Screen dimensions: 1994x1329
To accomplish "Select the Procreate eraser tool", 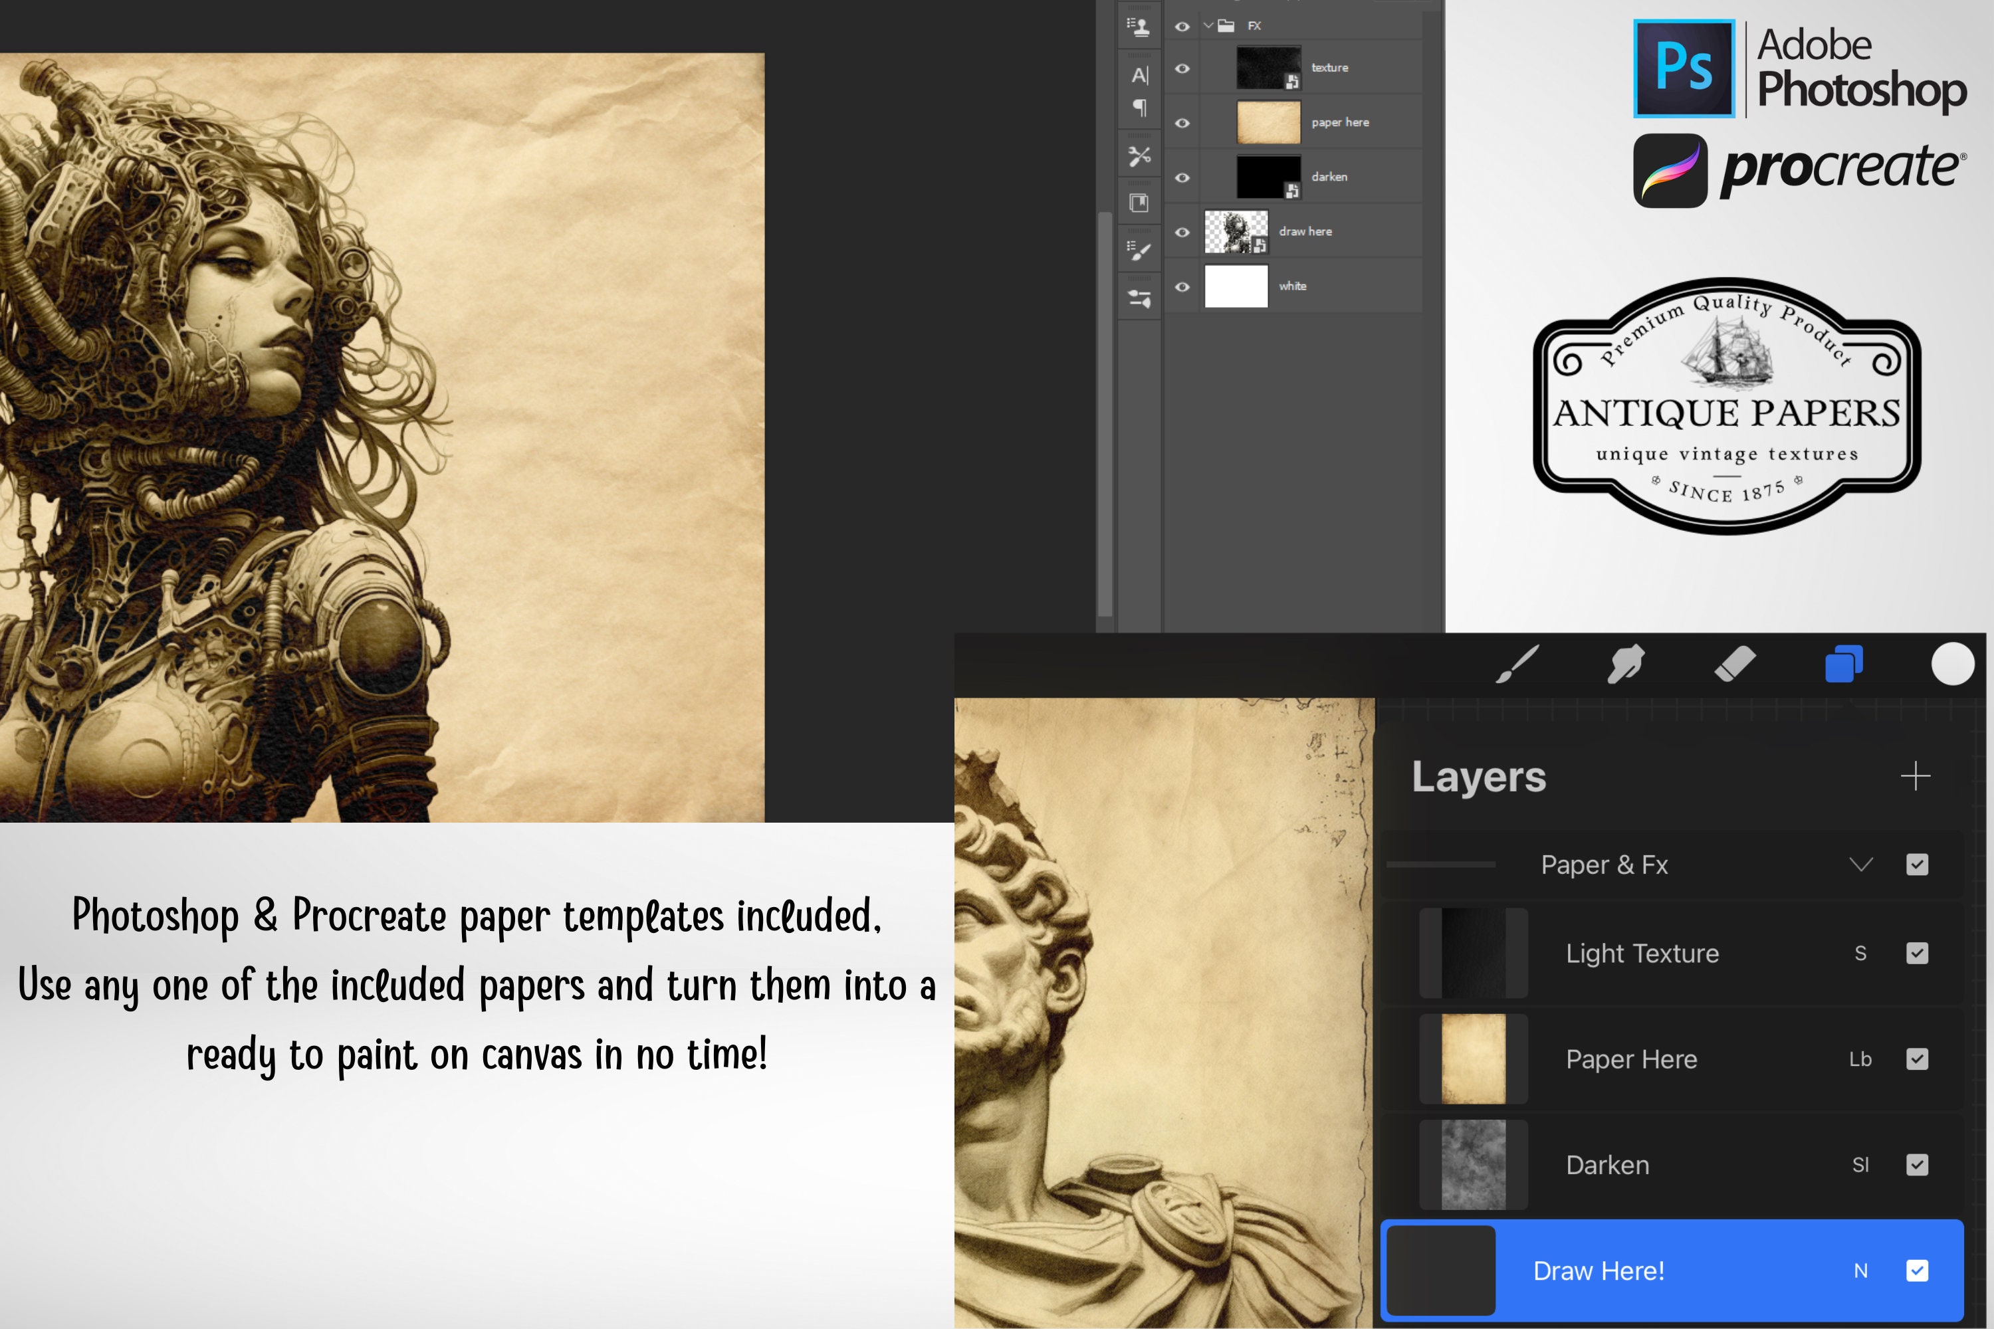I will pyautogui.click(x=1735, y=664).
